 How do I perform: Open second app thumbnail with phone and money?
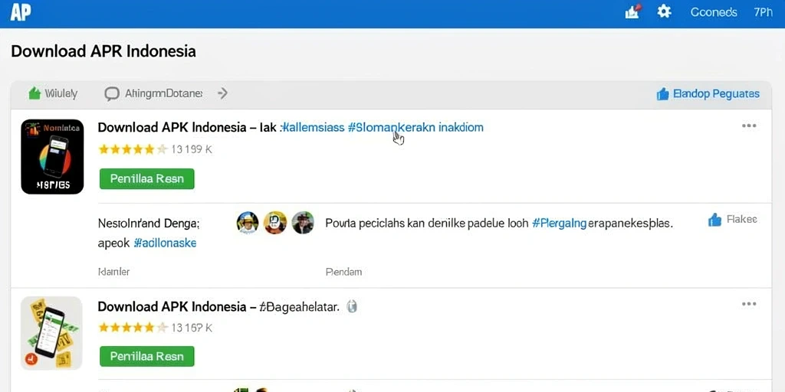pos(51,333)
